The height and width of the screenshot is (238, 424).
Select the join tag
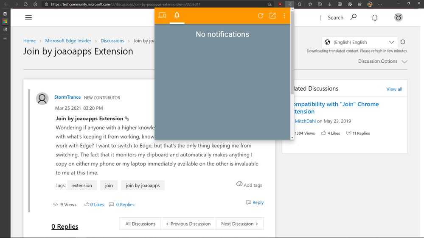(109, 185)
